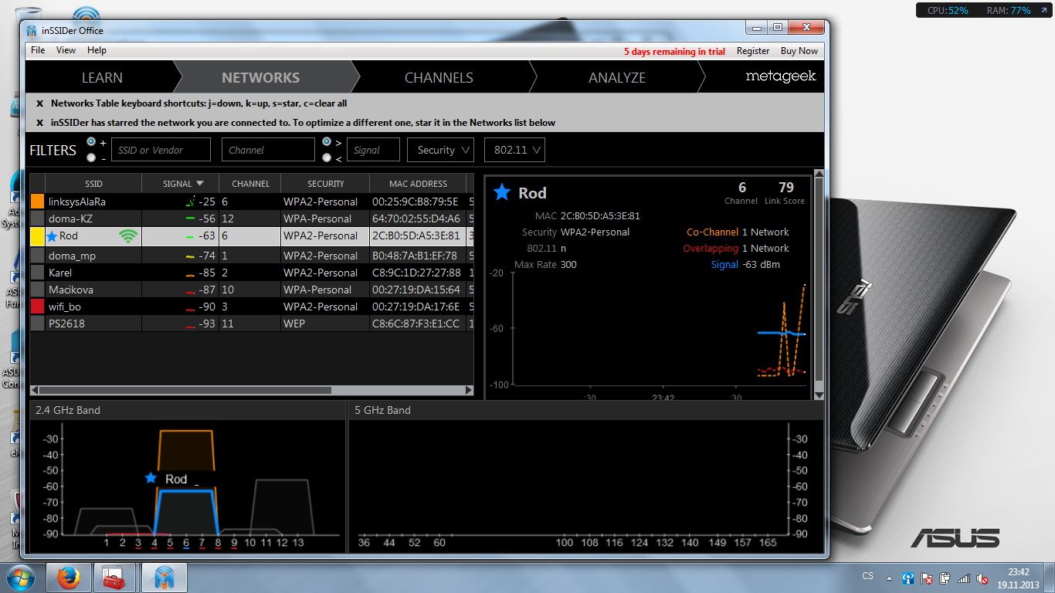
Task: Click the red swatch for wifi_bo
Action: tap(37, 307)
